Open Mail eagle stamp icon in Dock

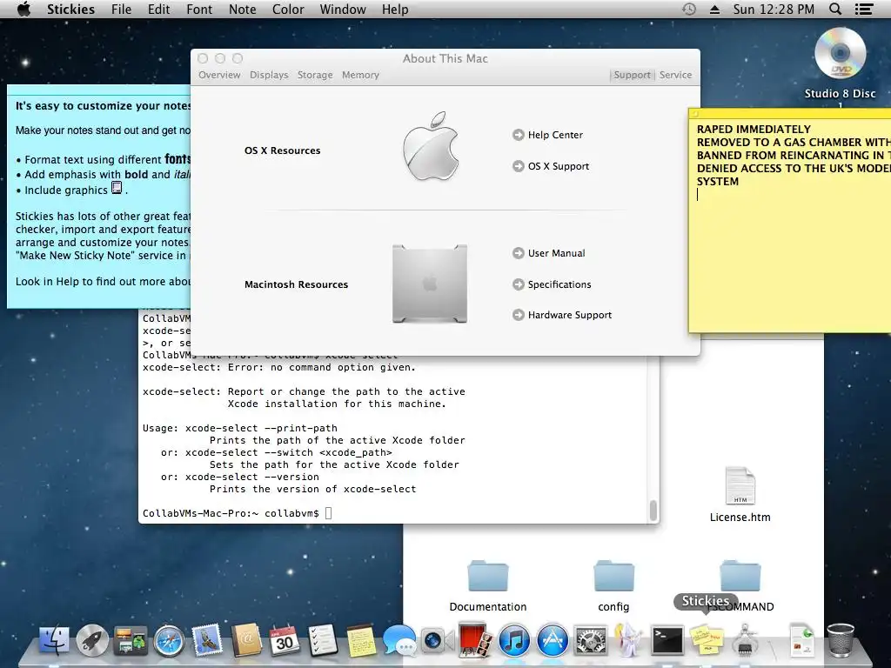(x=207, y=641)
